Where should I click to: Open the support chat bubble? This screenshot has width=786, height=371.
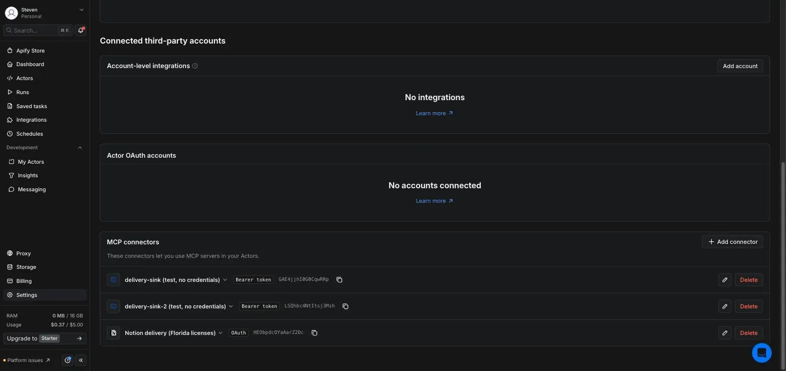[761, 352]
